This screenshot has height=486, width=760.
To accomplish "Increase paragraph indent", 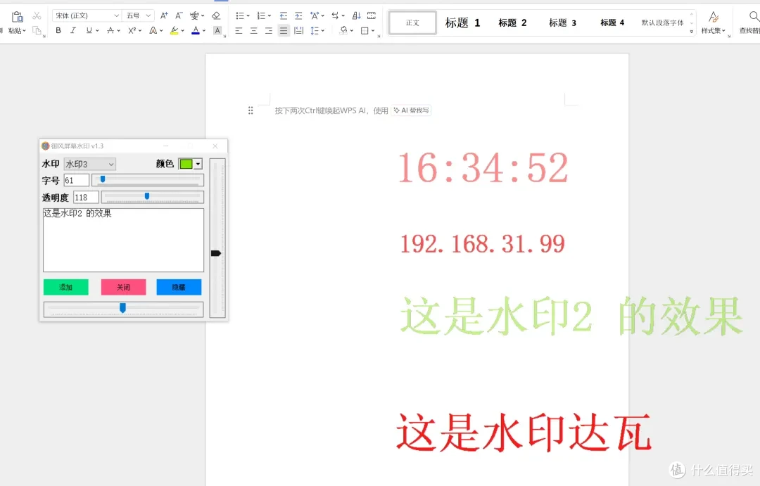I will [x=298, y=15].
